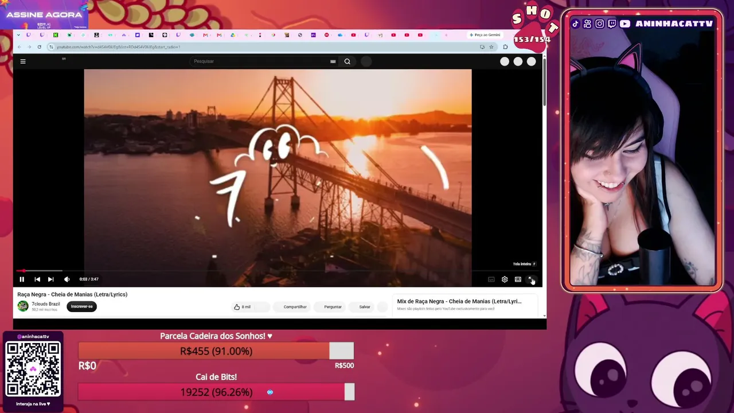
Task: Select the youtube.com address bar URL
Action: click(x=119, y=47)
